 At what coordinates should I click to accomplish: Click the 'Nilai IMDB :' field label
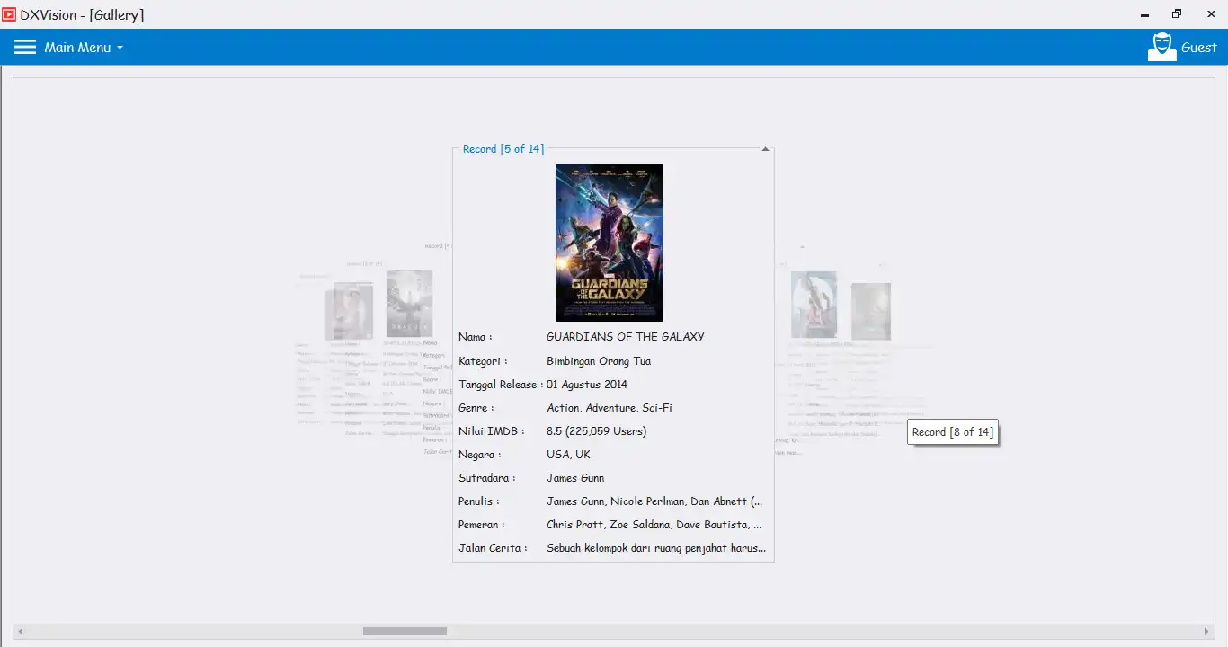click(x=492, y=431)
